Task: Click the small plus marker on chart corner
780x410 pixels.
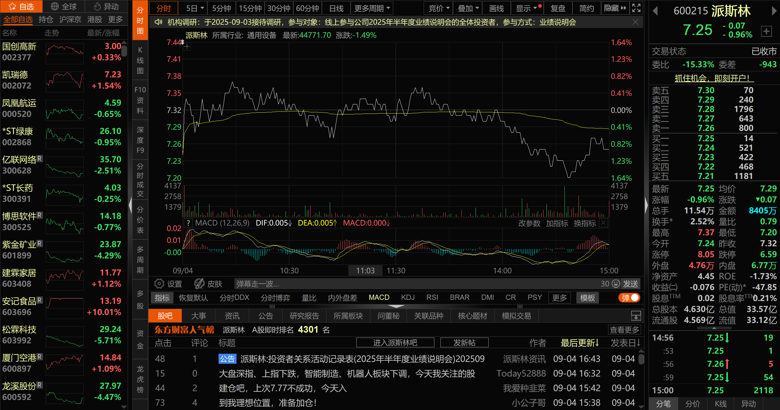Action: click(x=187, y=47)
